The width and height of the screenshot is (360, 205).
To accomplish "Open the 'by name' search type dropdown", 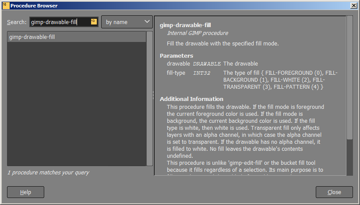I will click(x=127, y=22).
